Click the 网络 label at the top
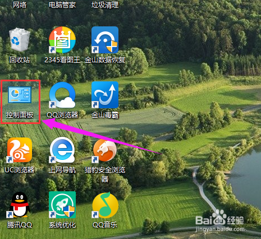This screenshot has width=261, height=239. (x=20, y=4)
